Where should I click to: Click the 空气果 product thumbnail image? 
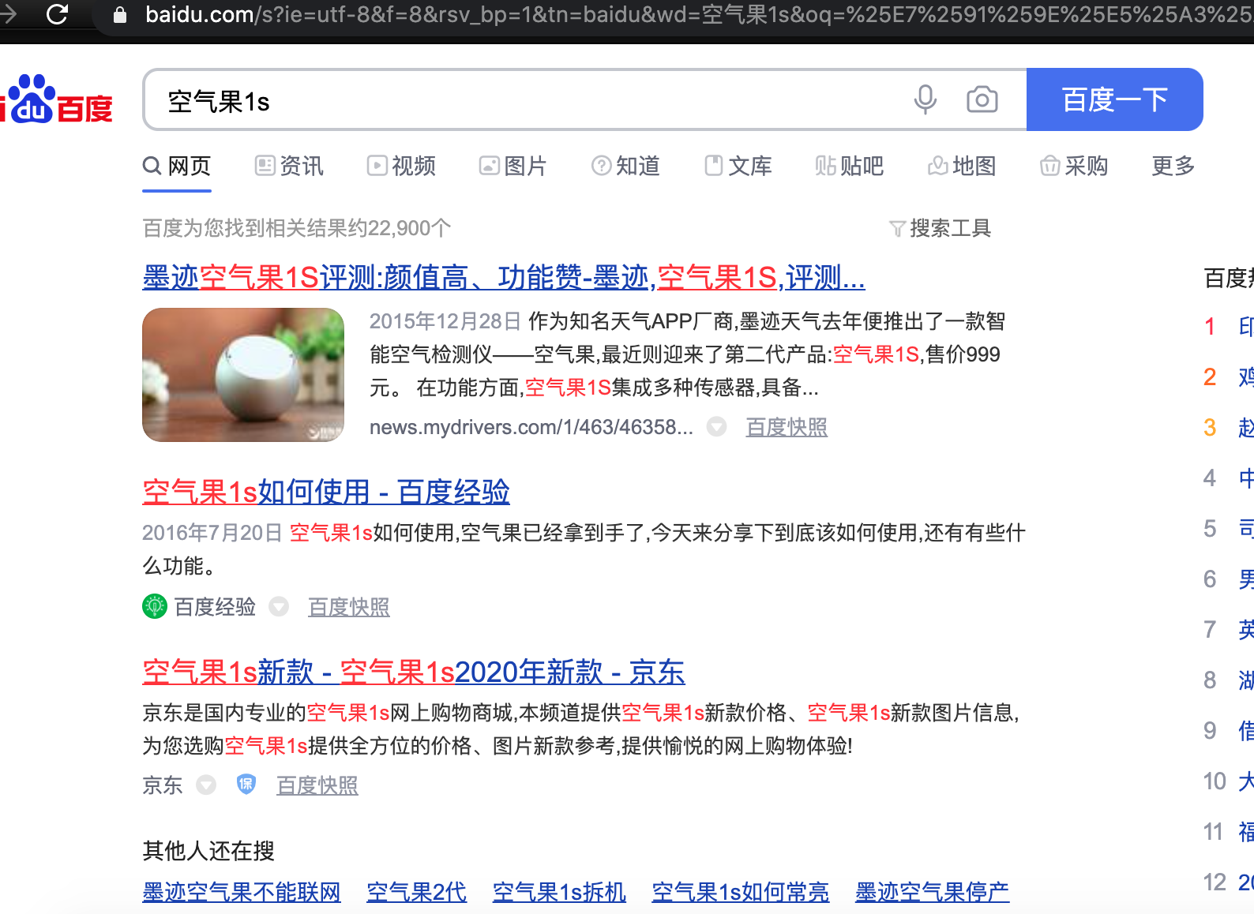pos(243,375)
